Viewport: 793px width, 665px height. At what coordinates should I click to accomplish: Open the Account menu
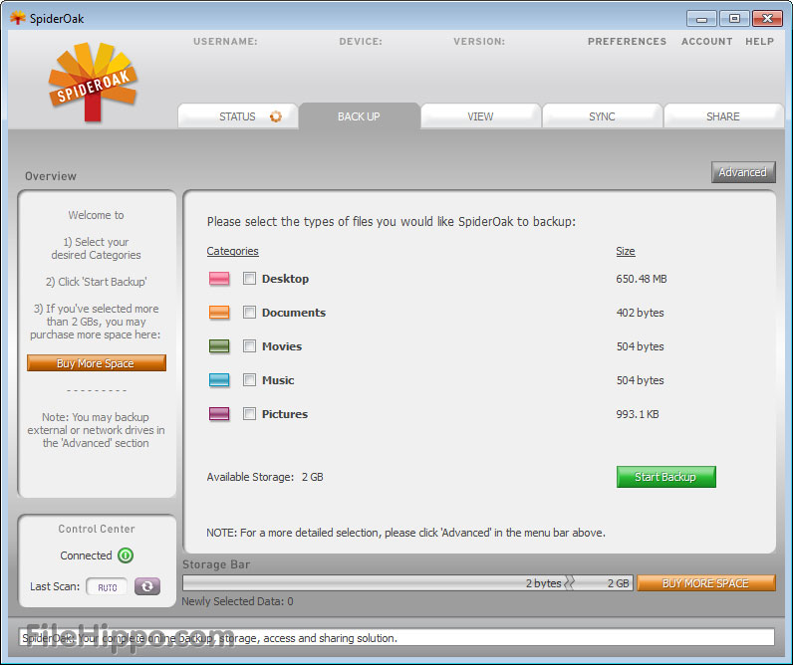pos(706,42)
